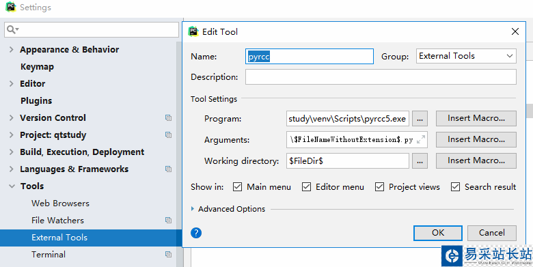Select Keymap in settings tree
Viewport: 533px width, 267px height.
pyautogui.click(x=37, y=67)
